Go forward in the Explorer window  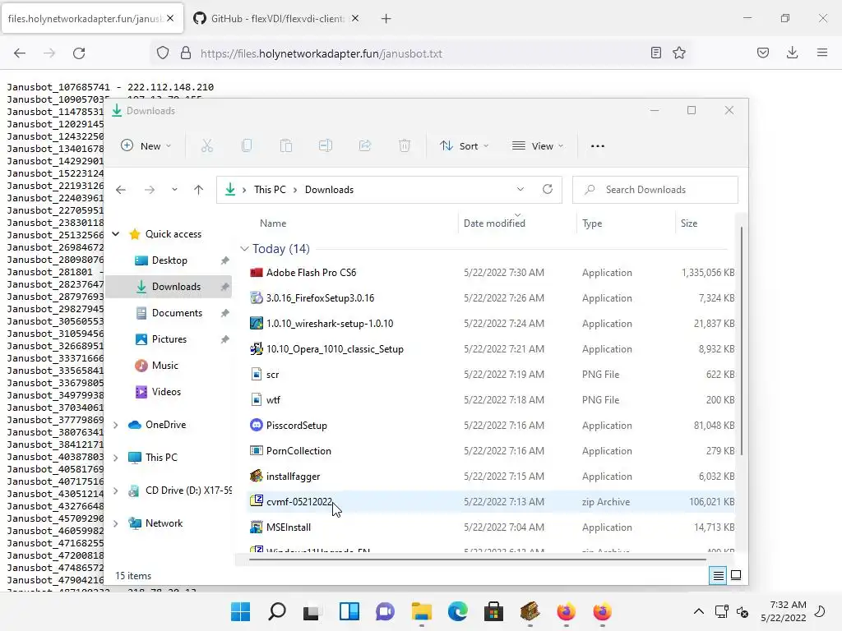(150, 190)
